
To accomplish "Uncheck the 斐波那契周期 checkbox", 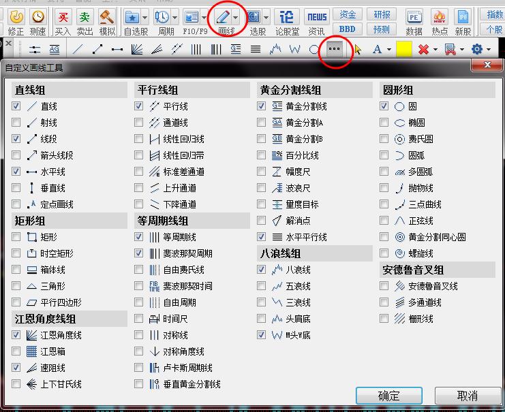I will pyautogui.click(x=139, y=253).
